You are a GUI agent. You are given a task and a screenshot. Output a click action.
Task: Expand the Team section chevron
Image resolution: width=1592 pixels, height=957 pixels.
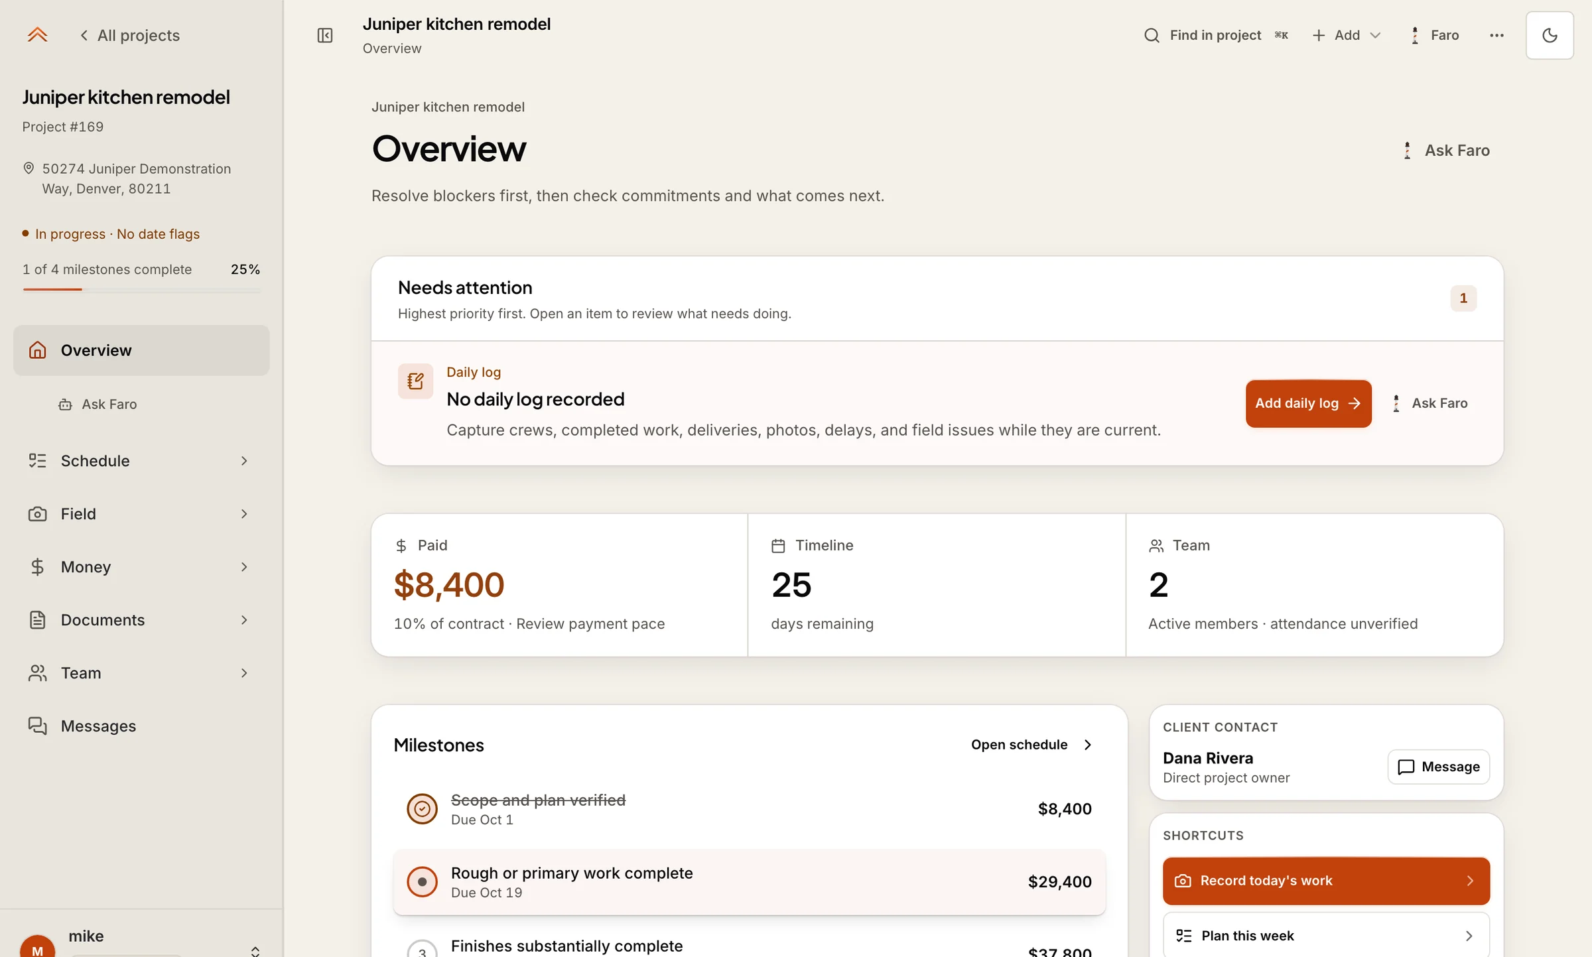[244, 672]
